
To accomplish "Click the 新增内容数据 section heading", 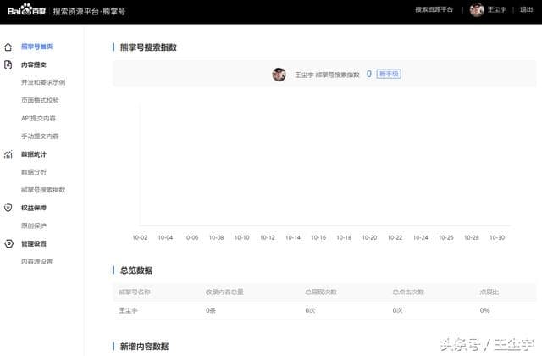I will (144, 347).
